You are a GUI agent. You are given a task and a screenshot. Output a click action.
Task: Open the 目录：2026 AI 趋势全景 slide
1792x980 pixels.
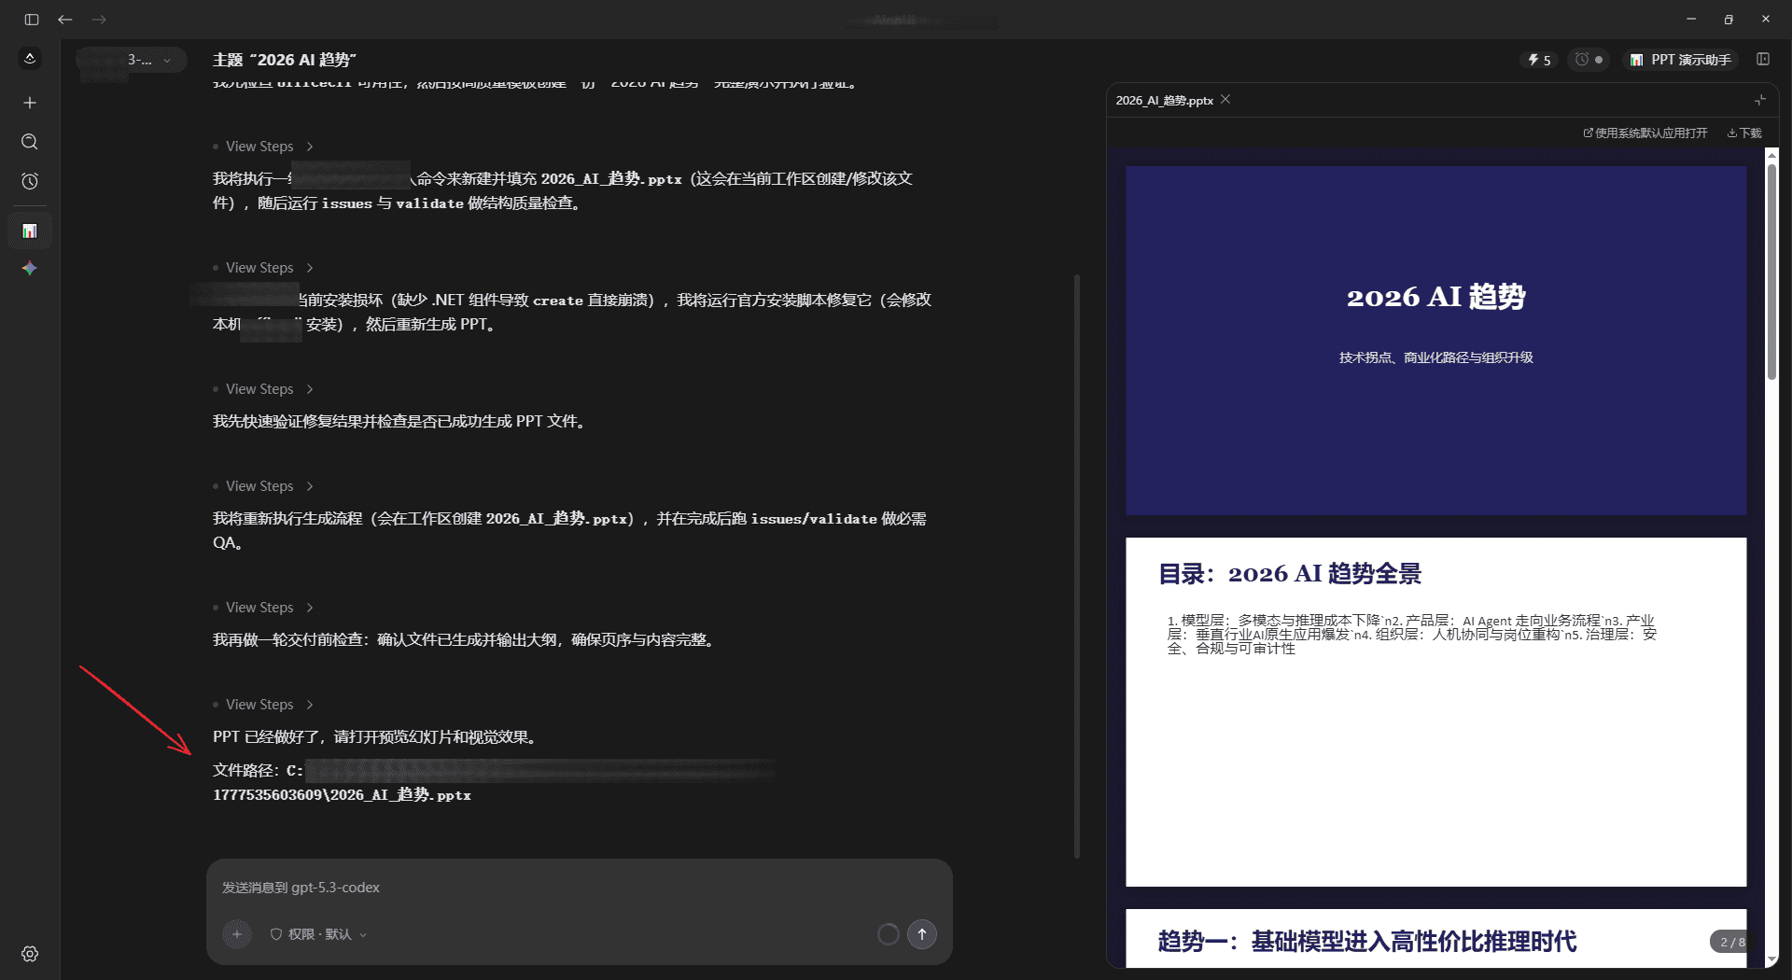1435,712
